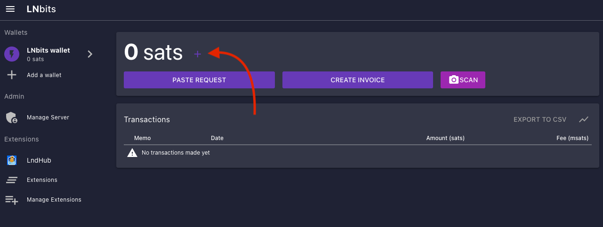Viewport: 603px width, 227px height.
Task: Show the transactions chart line icon
Action: 584,119
